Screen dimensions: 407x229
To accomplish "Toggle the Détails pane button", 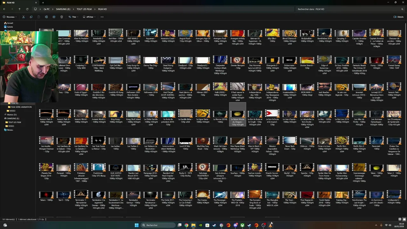I will [398, 17].
